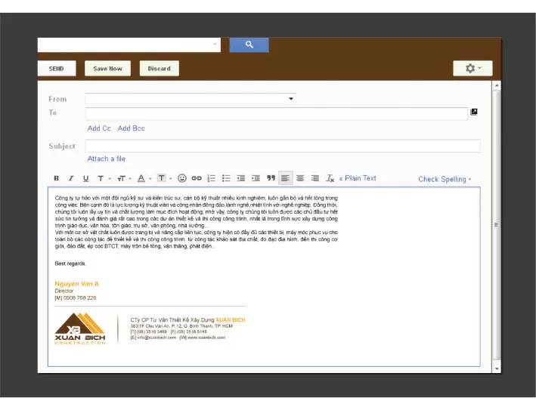This screenshot has width=536, height=407.
Task: Center align the message text
Action: tap(300, 179)
